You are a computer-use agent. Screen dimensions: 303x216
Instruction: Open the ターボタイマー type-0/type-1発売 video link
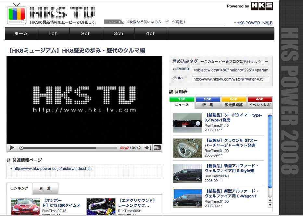pos(233,118)
